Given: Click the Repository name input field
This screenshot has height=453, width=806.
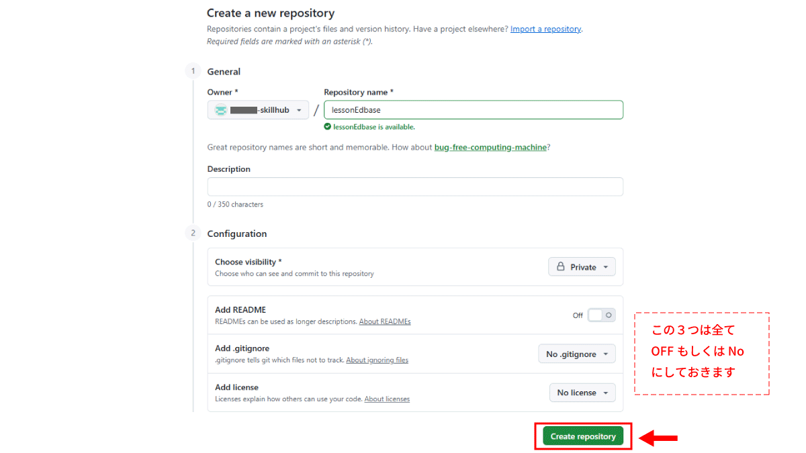Looking at the screenshot, I should (474, 110).
